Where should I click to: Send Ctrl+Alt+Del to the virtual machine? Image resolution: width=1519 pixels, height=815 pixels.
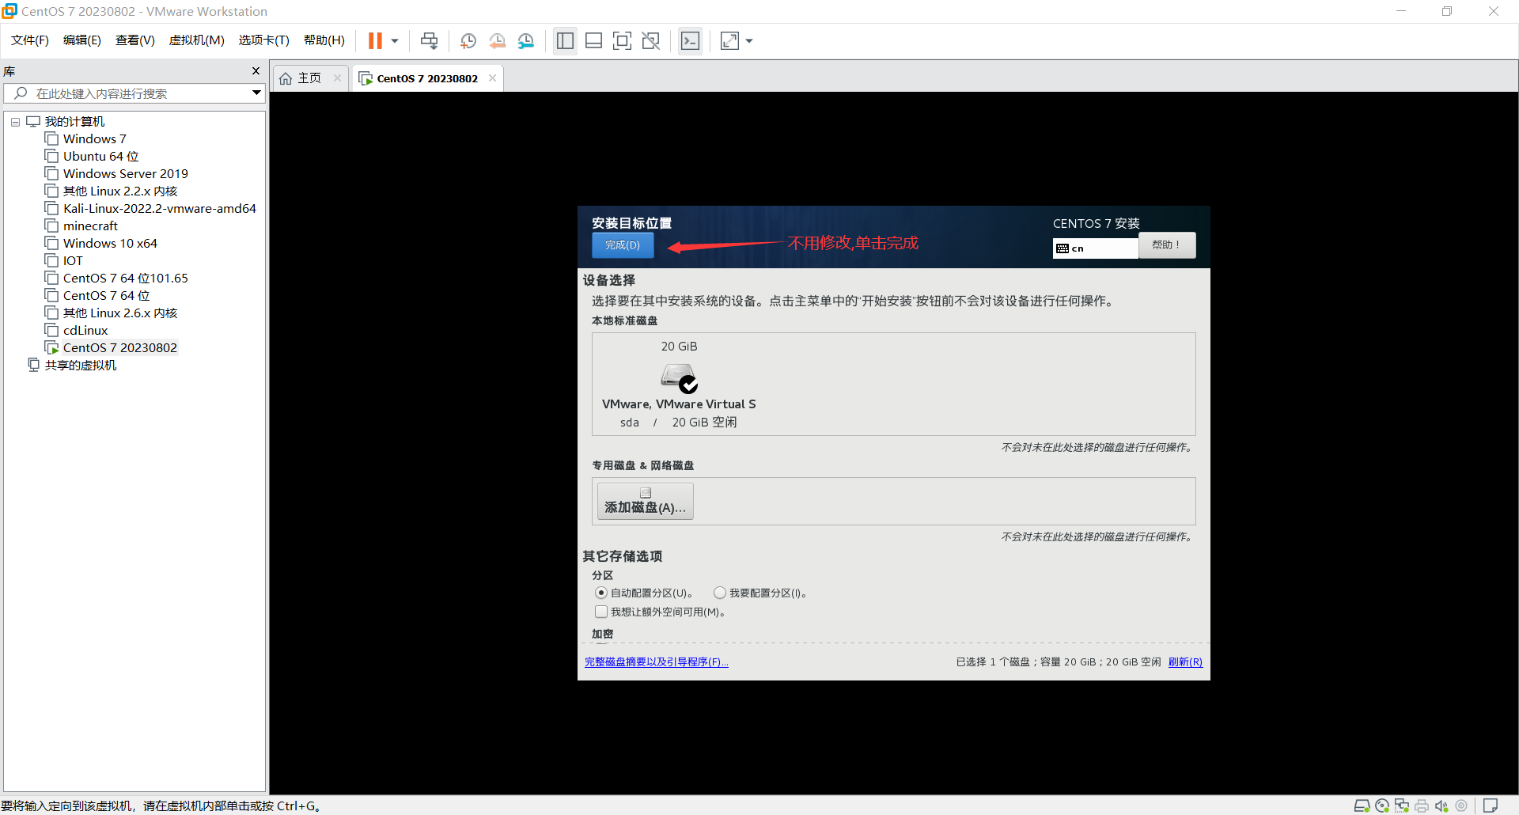coord(429,40)
